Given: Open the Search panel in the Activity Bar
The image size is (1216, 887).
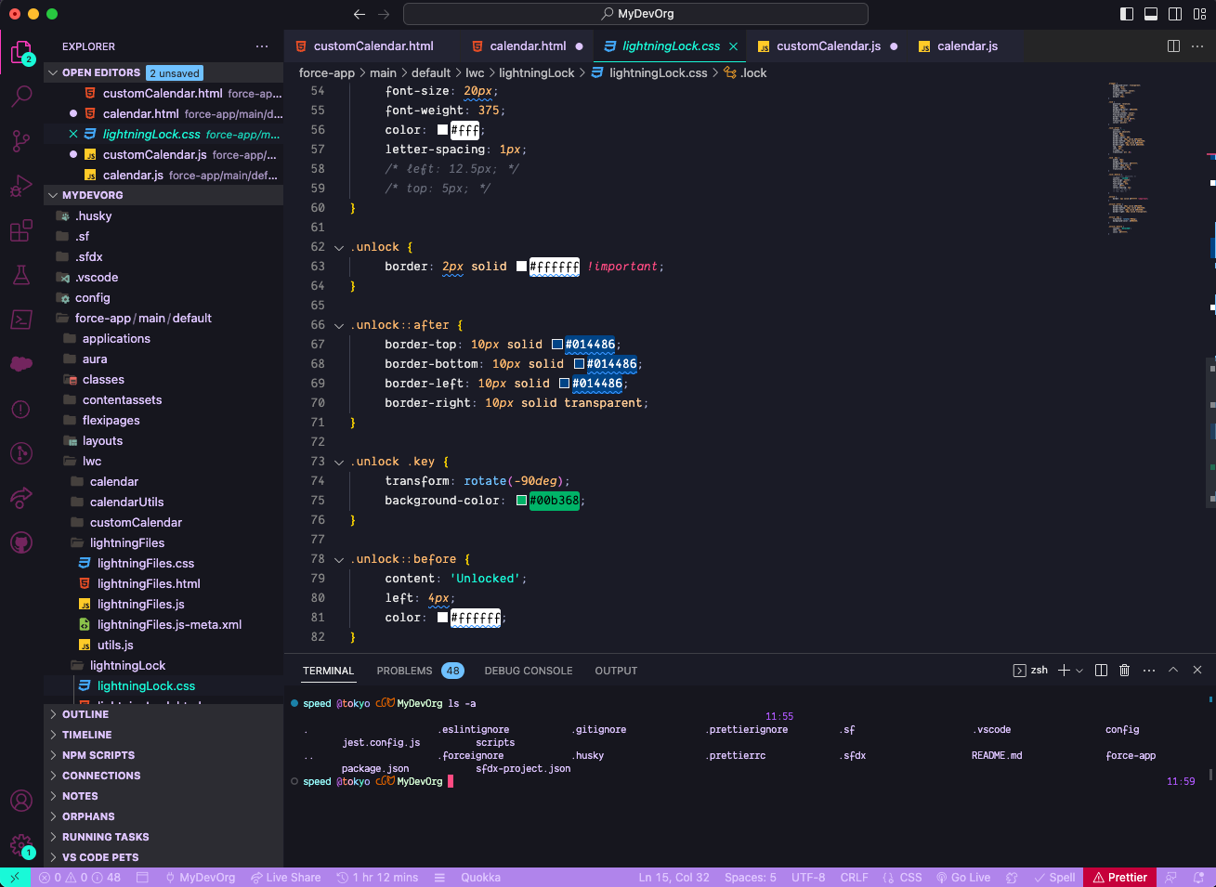Looking at the screenshot, I should pyautogui.click(x=20, y=96).
